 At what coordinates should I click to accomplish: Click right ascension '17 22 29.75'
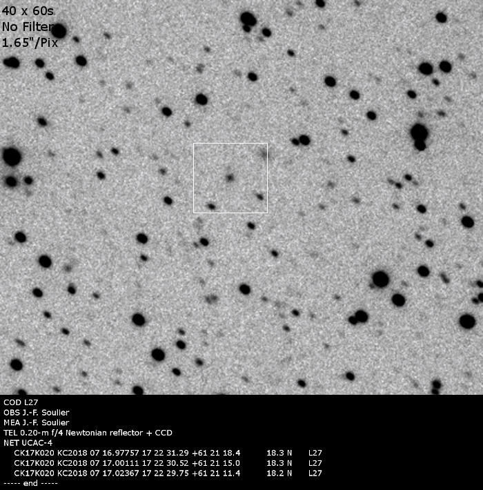point(166,473)
